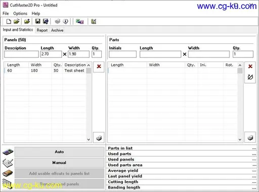Click the Remove used panels button
The image size is (259, 192).
pos(59,184)
